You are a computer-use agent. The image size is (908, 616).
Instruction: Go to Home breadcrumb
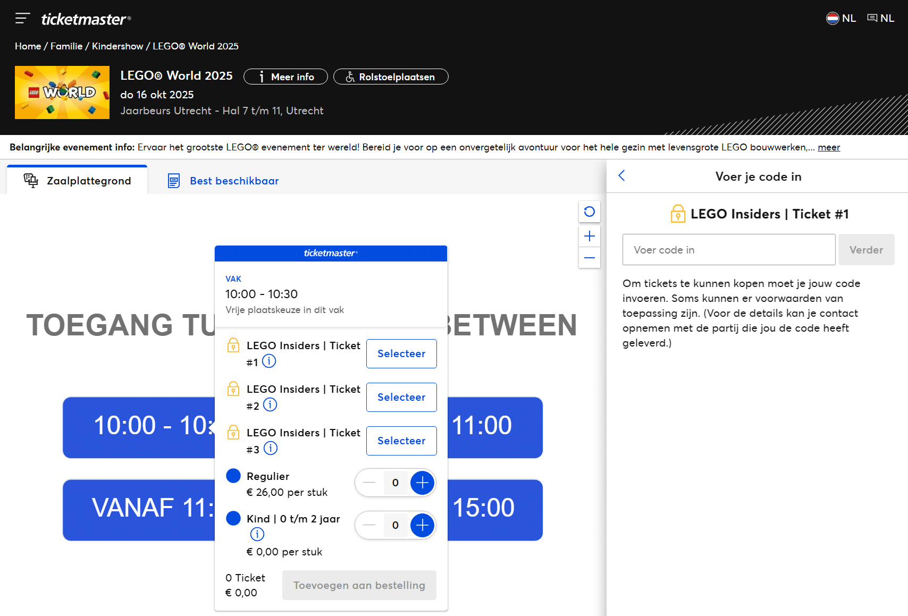(28, 46)
